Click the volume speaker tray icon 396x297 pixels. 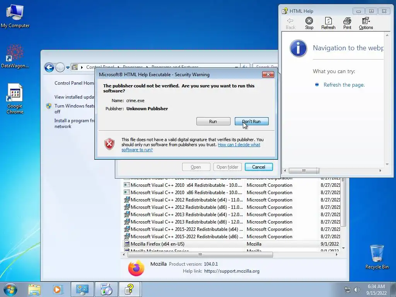tap(357, 290)
